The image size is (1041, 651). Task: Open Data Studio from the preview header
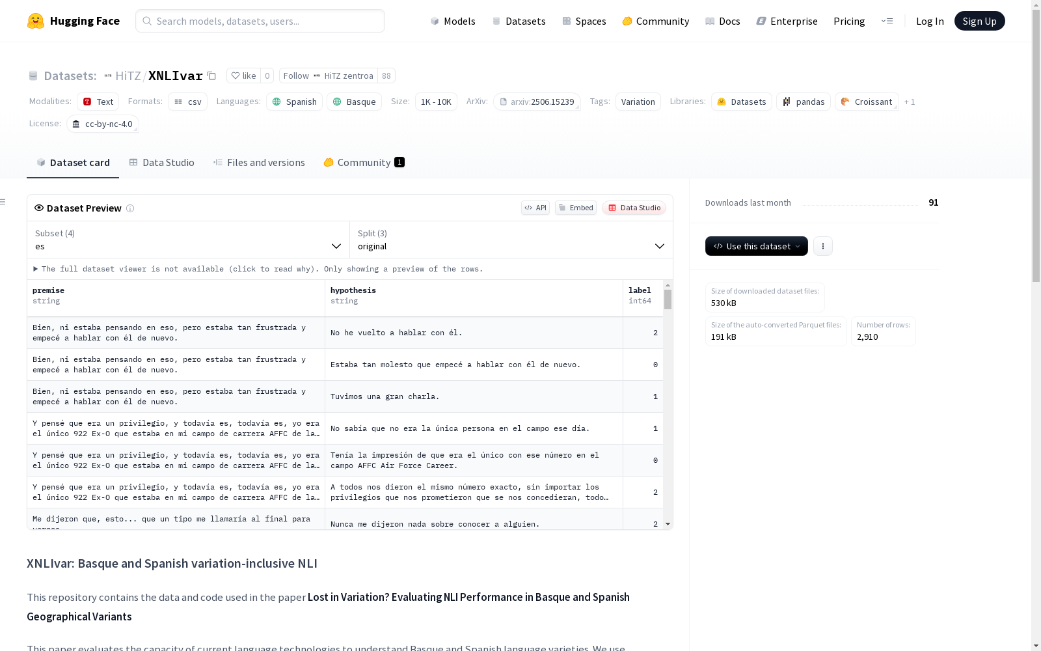pos(634,208)
